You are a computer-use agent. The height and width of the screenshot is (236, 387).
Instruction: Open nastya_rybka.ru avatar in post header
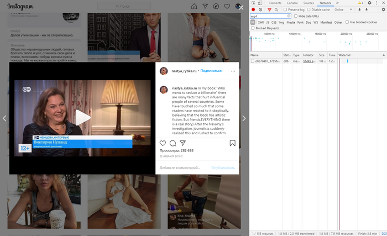pos(164,71)
